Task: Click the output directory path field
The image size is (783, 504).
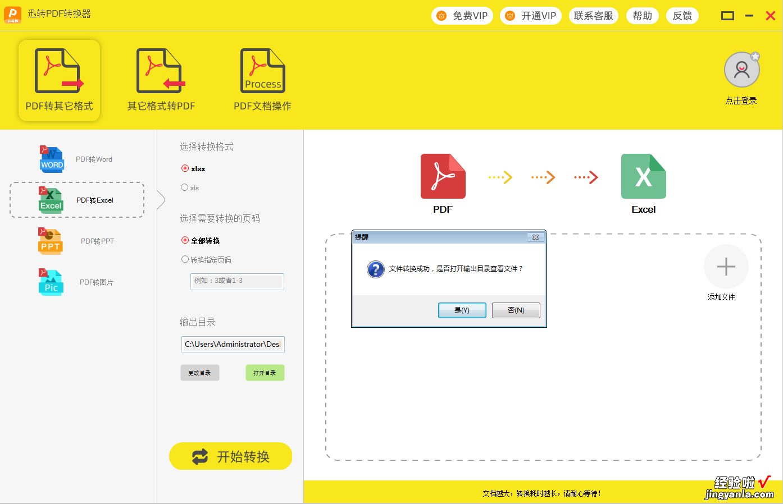Action: [233, 344]
